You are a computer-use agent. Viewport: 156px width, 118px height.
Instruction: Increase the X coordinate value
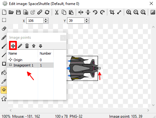tap(46, 19)
